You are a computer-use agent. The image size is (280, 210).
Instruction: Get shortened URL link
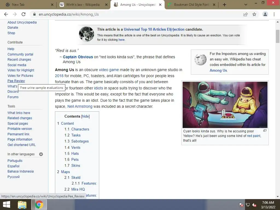pyautogui.click(x=22, y=145)
